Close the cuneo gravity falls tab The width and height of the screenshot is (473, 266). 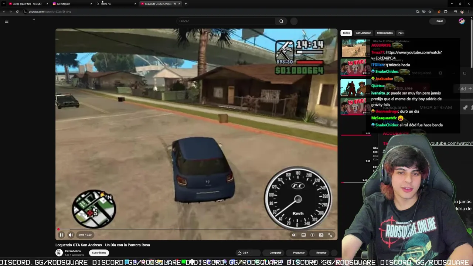click(x=47, y=4)
